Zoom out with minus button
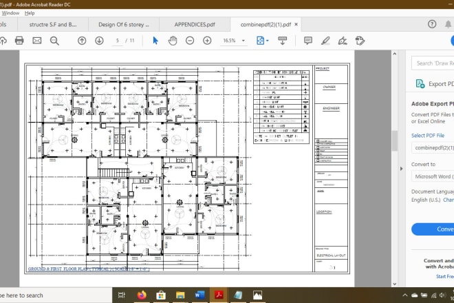 pyautogui.click(x=190, y=41)
